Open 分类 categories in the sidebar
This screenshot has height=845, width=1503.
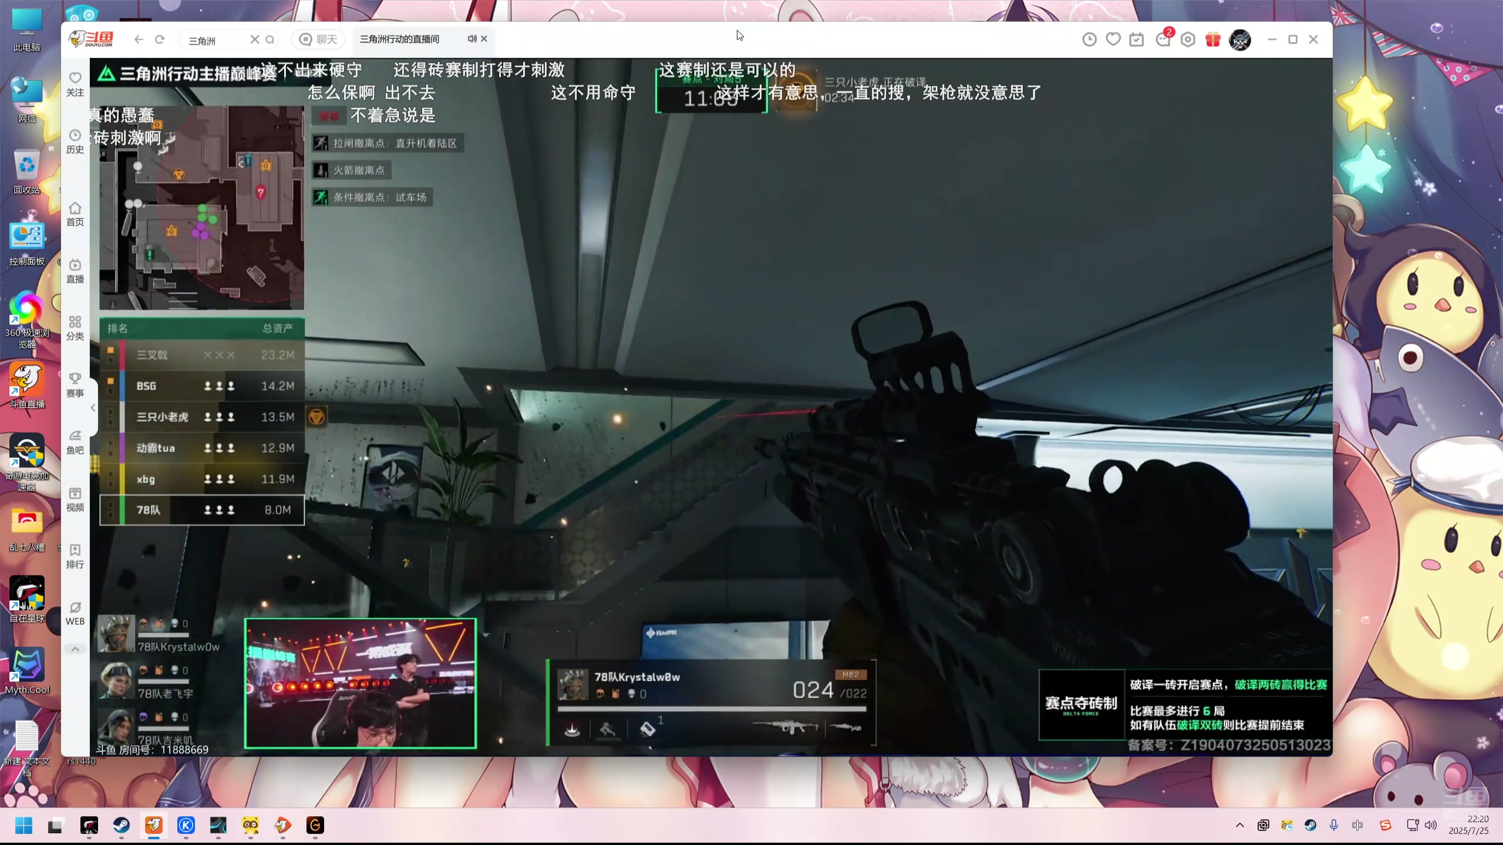[x=75, y=328]
